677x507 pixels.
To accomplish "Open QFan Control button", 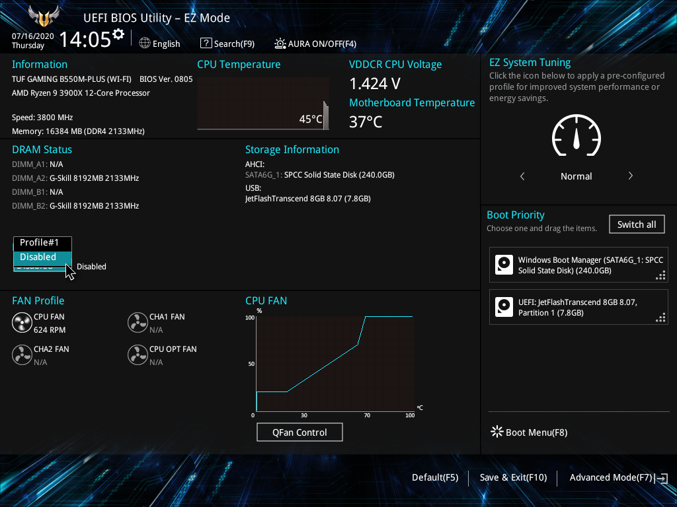I will pyautogui.click(x=299, y=432).
